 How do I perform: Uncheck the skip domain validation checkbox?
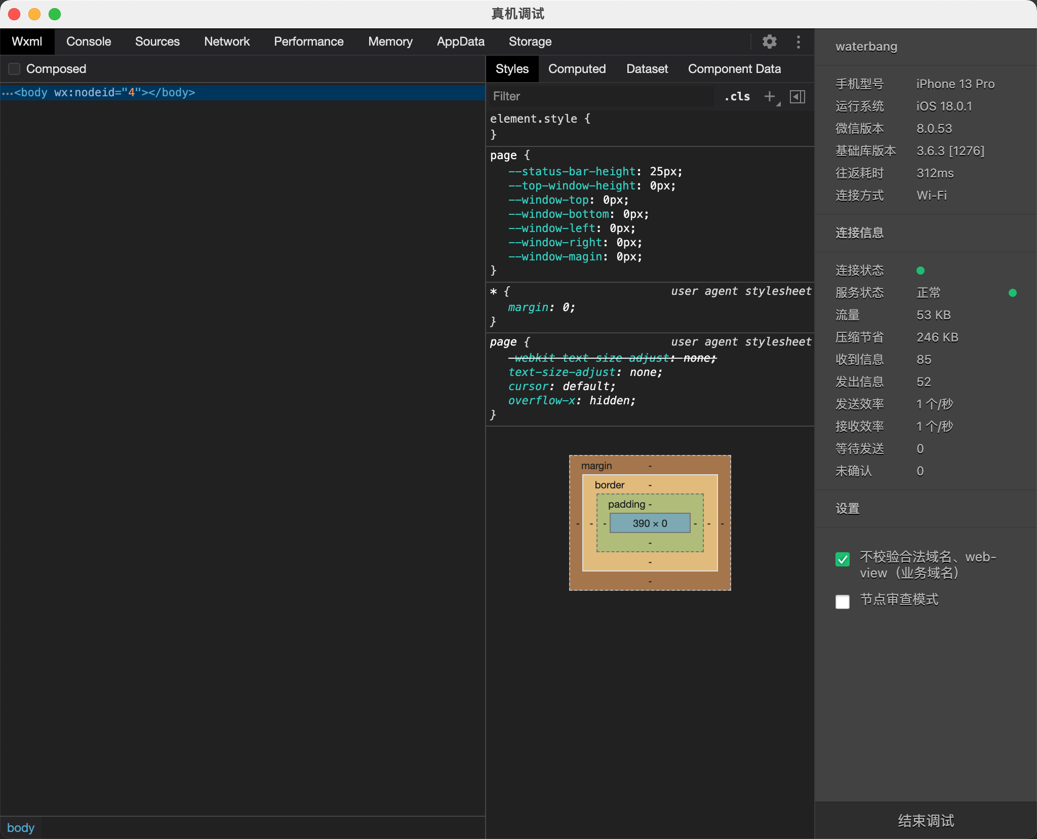[843, 559]
